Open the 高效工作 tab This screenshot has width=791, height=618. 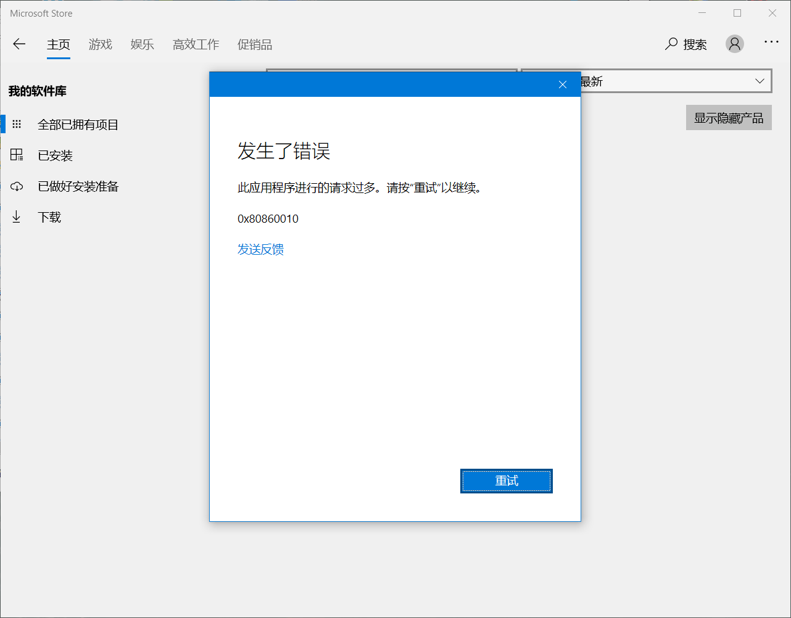(x=196, y=44)
